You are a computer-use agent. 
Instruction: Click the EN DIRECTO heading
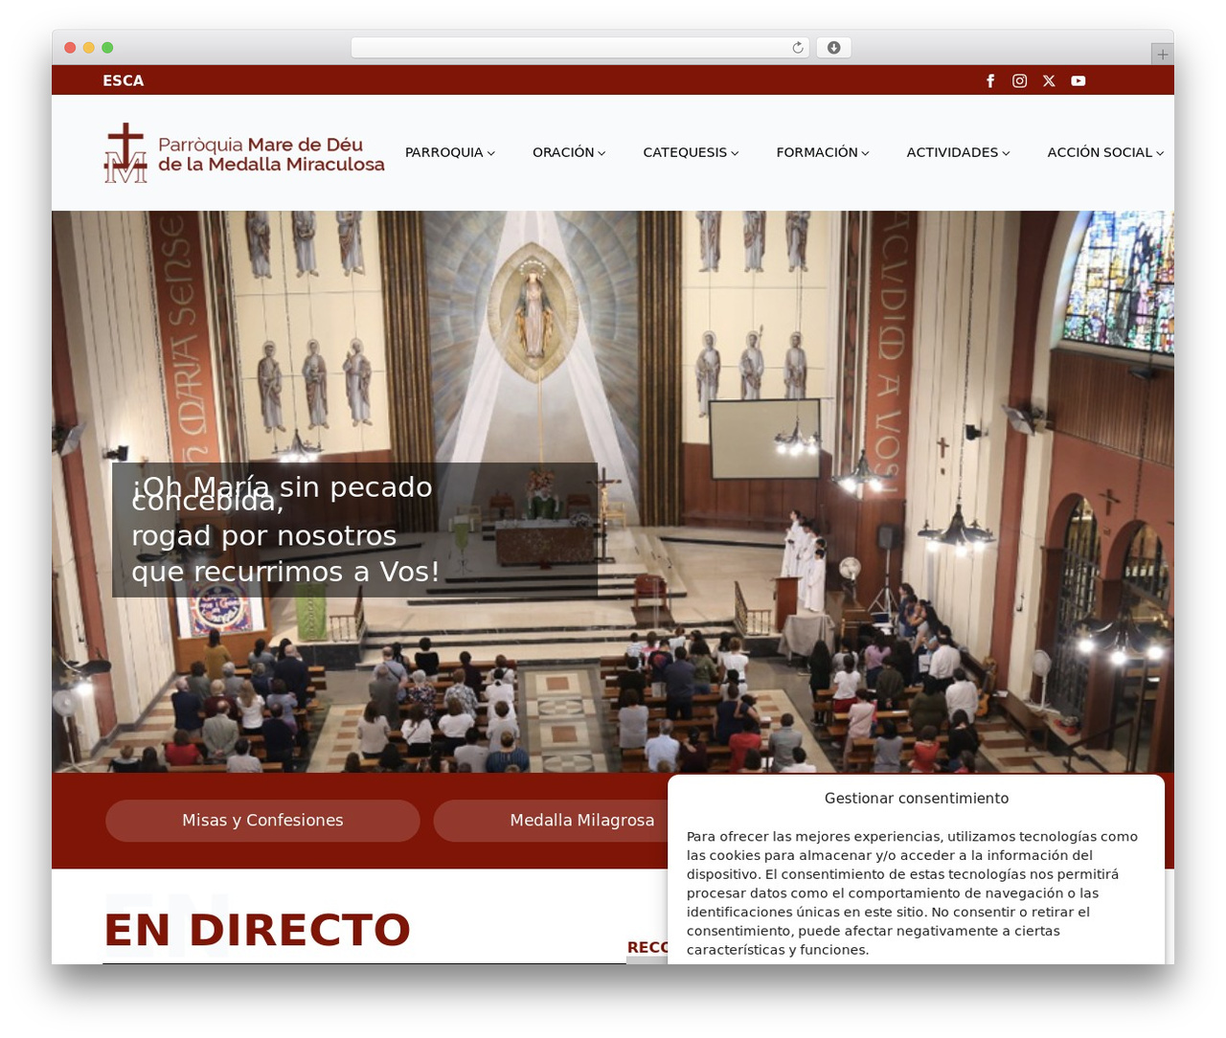[x=257, y=930]
